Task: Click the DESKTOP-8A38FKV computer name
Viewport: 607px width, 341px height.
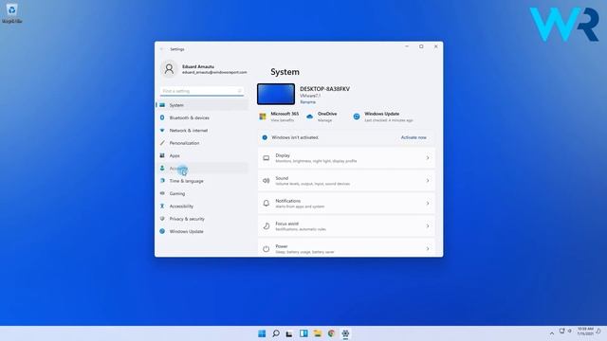Action: [324, 88]
